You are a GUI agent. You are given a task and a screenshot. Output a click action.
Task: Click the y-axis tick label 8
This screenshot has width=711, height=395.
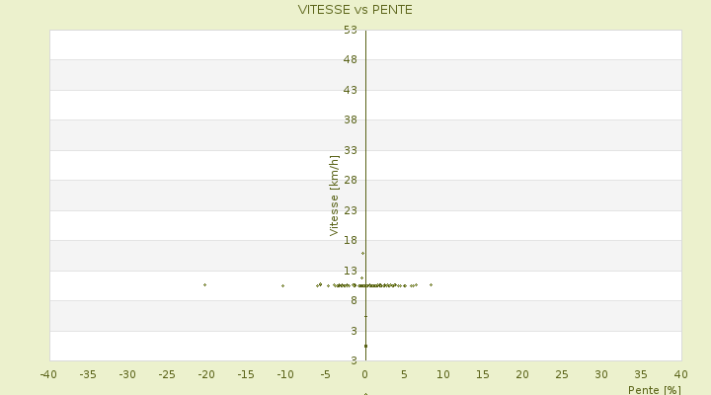351,301
